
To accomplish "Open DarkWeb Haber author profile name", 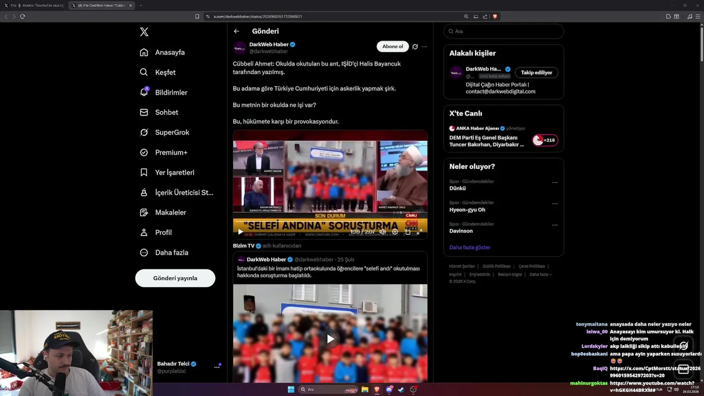I will 269,44.
